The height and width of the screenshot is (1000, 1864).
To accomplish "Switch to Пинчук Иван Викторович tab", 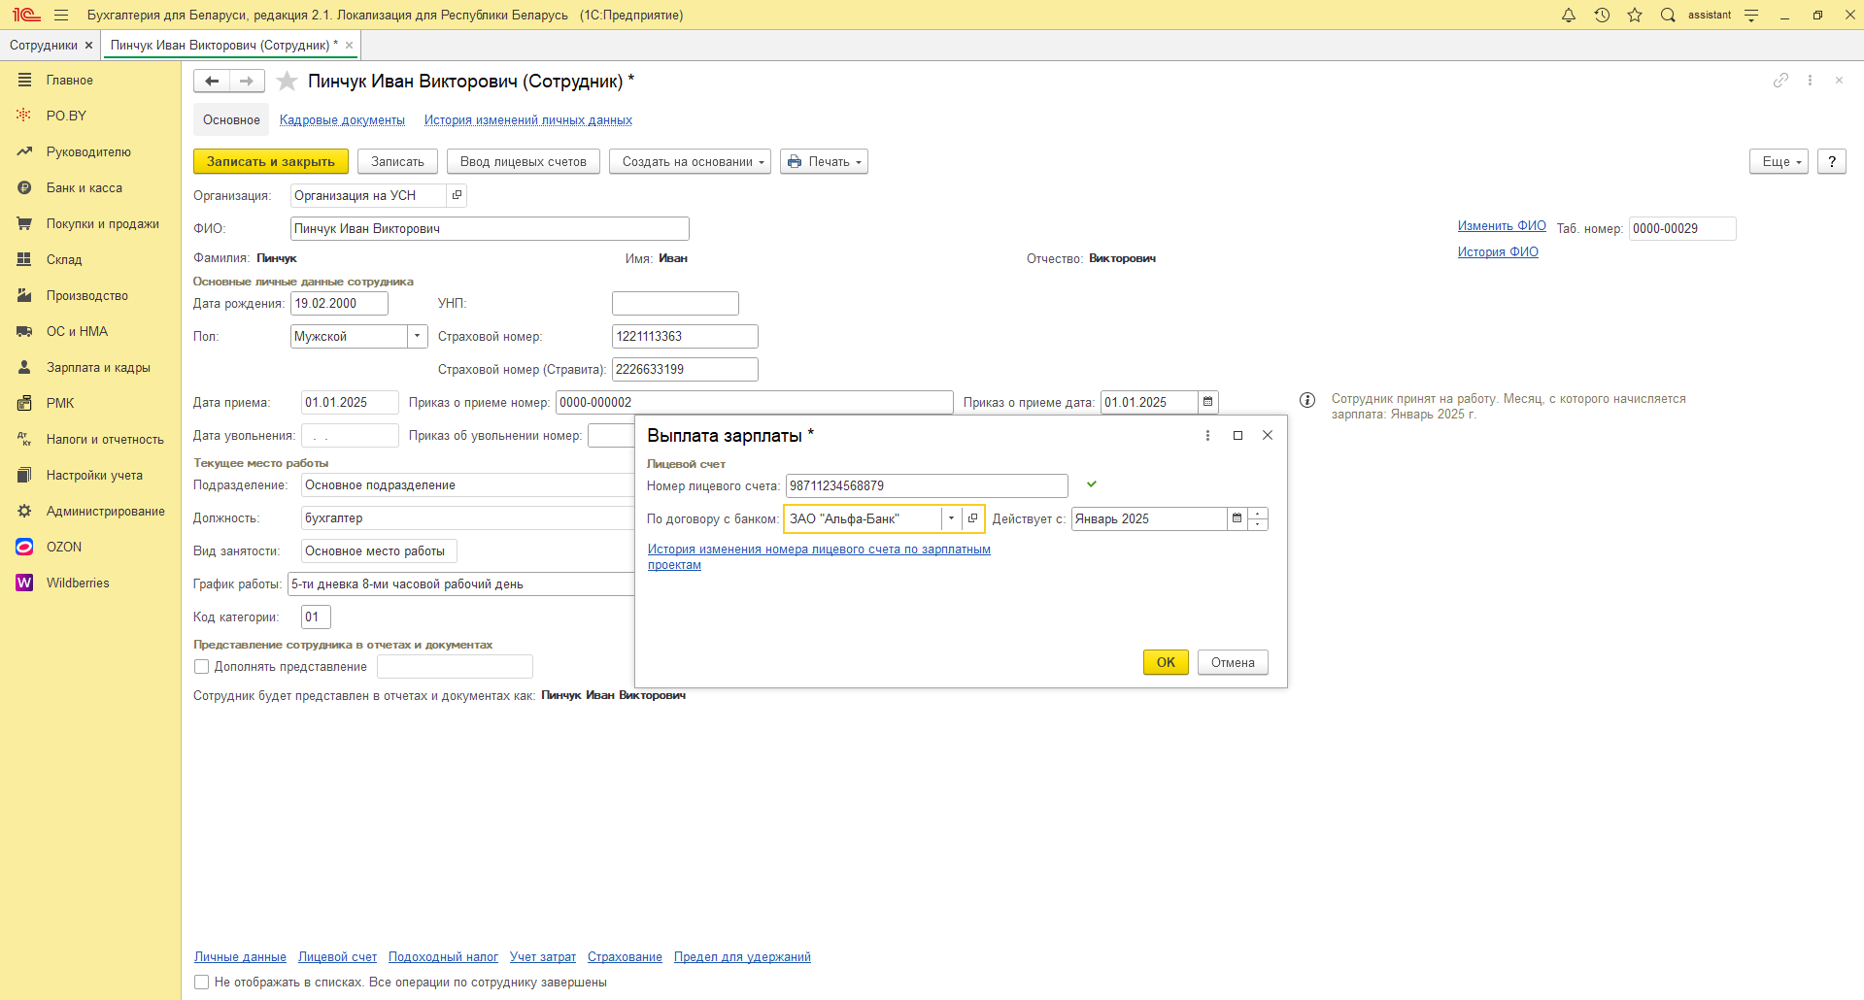I will (x=223, y=46).
